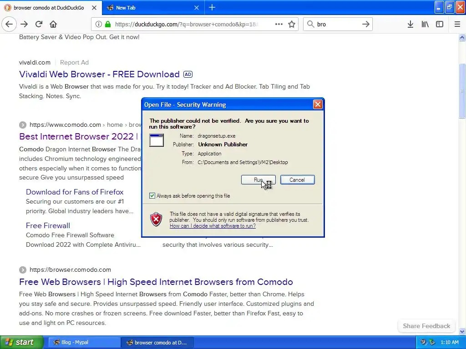
Task: Click the vivaldi.com ad domain text
Action: [35, 62]
